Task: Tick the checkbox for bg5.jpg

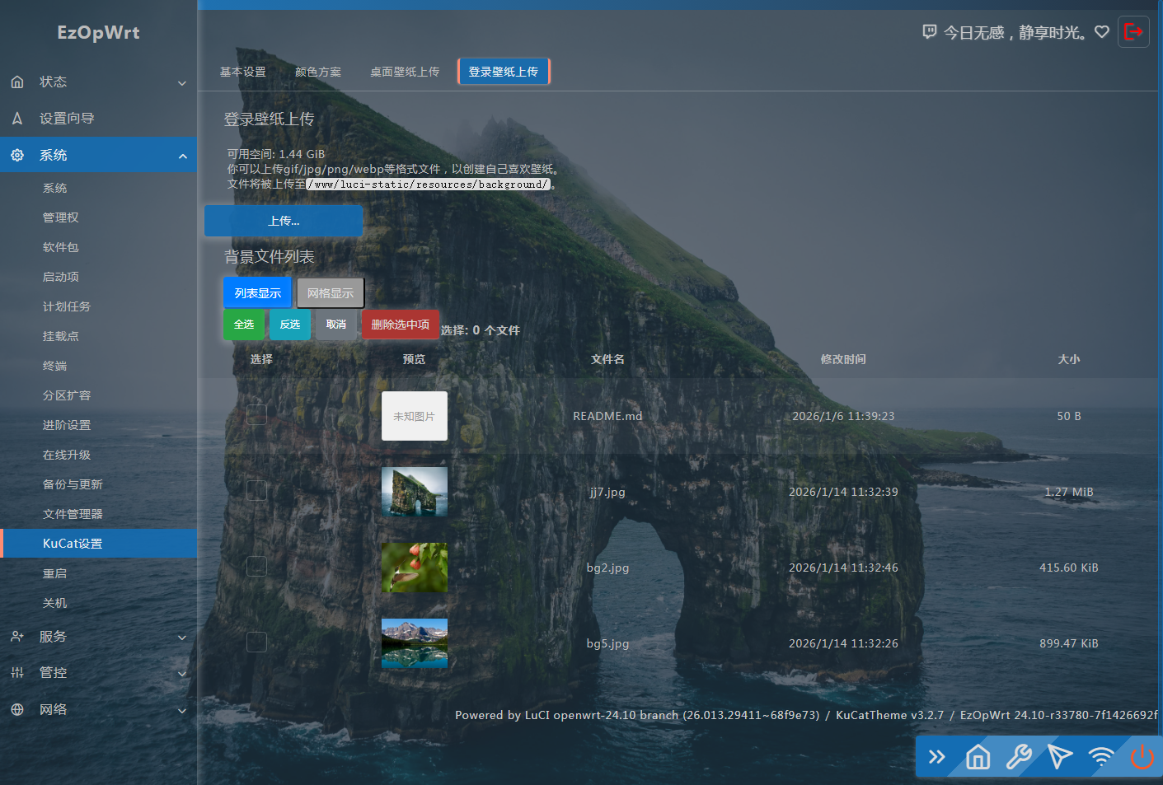Action: coord(256,642)
